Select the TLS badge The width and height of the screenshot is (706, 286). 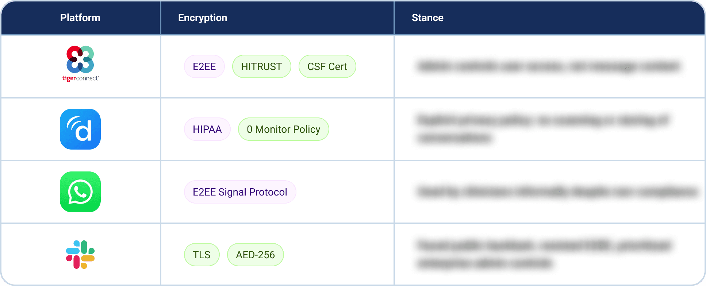(202, 255)
